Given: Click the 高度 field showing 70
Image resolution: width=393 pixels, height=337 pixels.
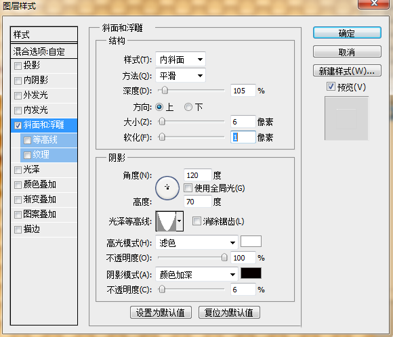Looking at the screenshot, I should 197,202.
